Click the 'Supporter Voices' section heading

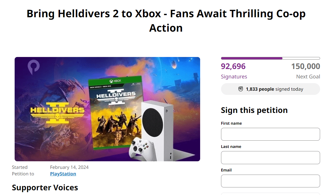pyautogui.click(x=45, y=187)
